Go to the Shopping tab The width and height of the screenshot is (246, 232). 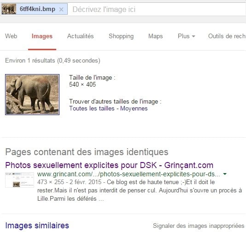click(x=121, y=36)
